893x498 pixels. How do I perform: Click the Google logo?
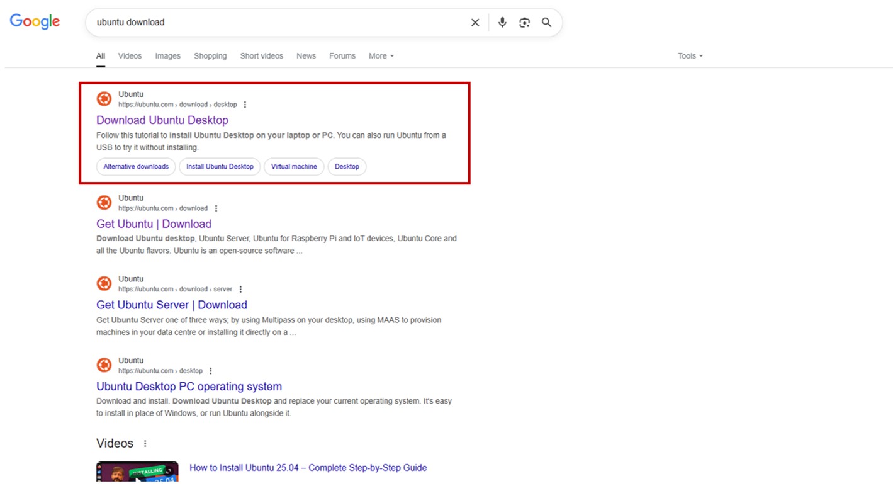(35, 21)
